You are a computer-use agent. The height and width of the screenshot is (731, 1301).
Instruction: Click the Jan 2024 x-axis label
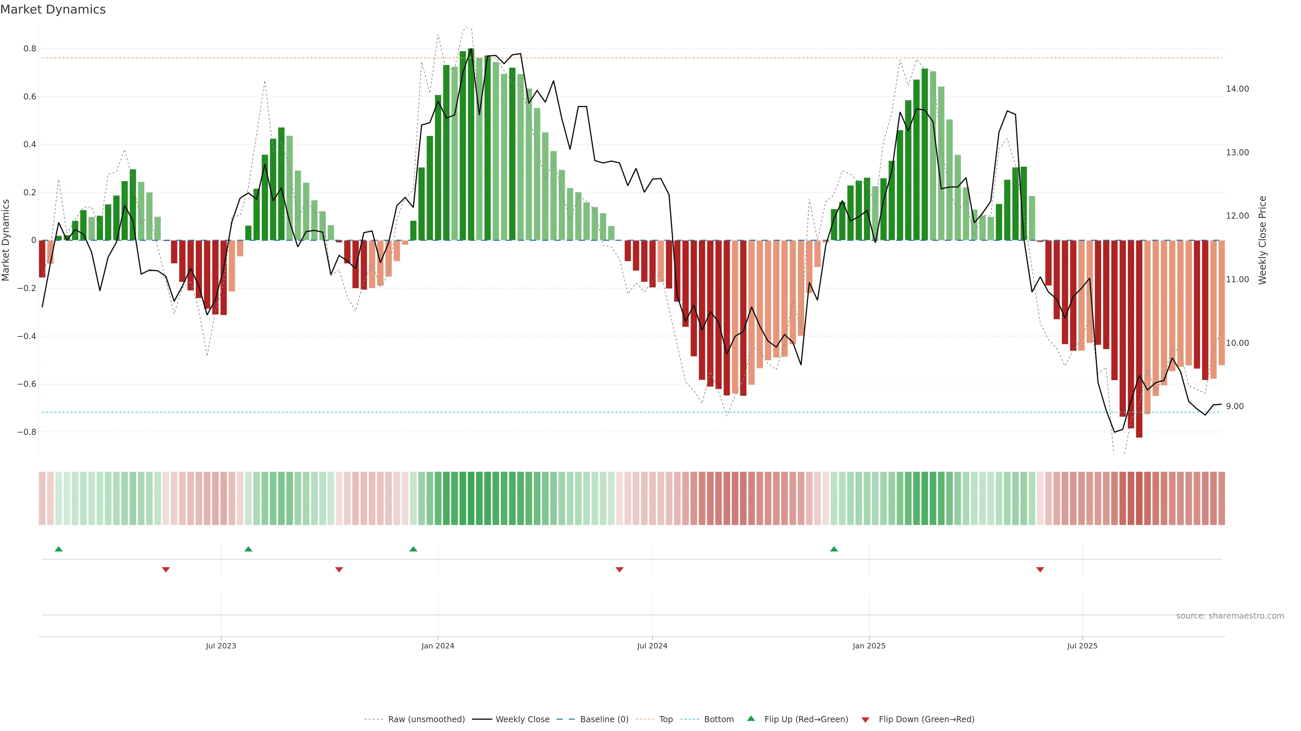(x=438, y=646)
